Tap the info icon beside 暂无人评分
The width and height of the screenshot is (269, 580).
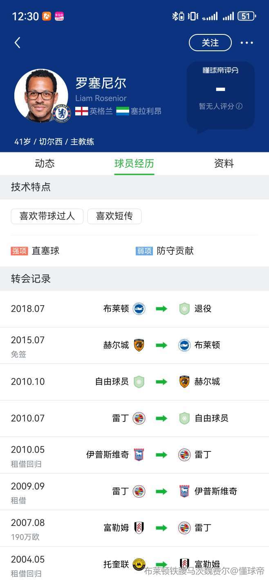click(239, 106)
